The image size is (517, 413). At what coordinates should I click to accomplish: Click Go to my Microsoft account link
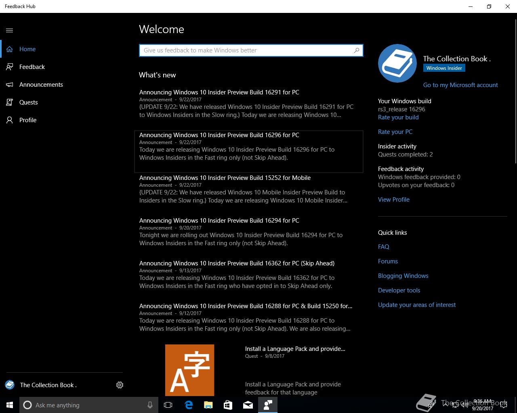point(460,85)
